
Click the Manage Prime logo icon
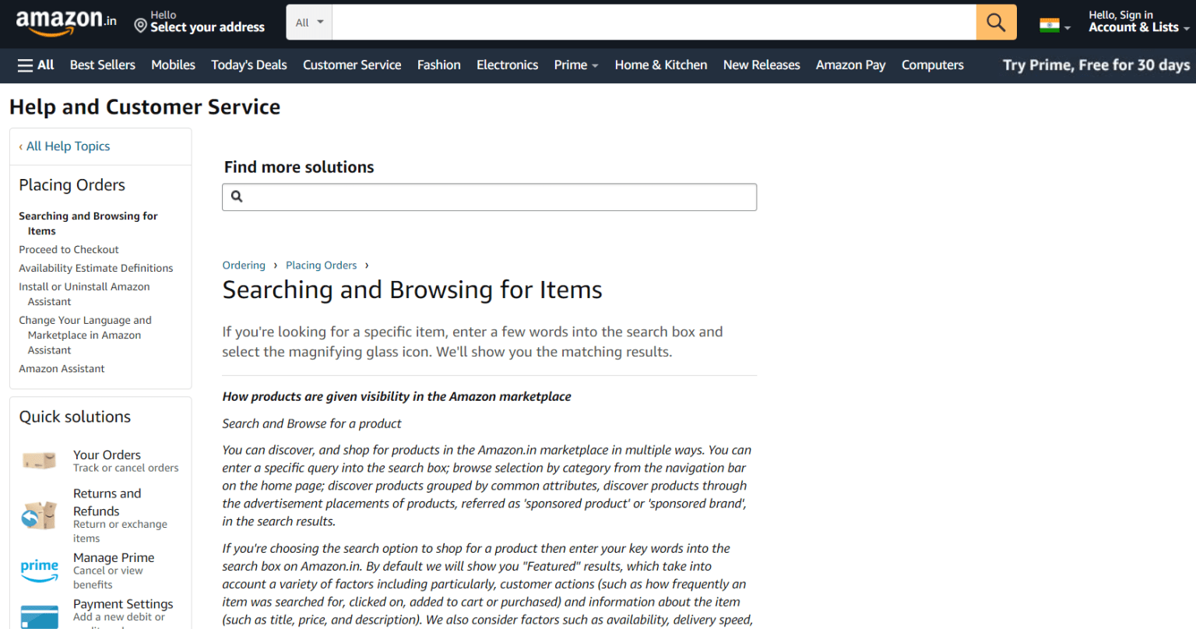(x=39, y=570)
